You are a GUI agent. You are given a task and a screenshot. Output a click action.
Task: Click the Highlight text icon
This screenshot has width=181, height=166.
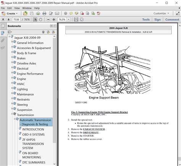coord(76,13)
